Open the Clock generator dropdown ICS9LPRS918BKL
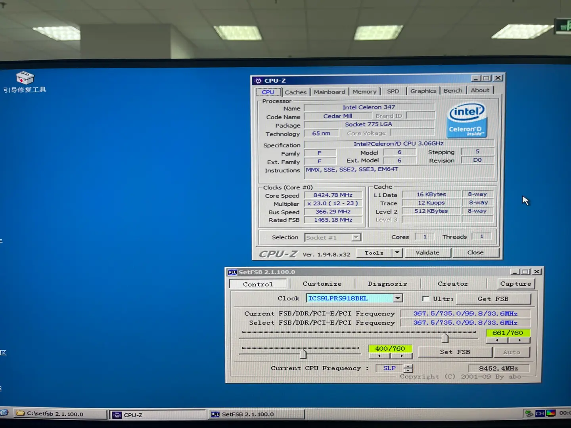Image resolution: width=571 pixels, height=428 pixels. tap(398, 298)
